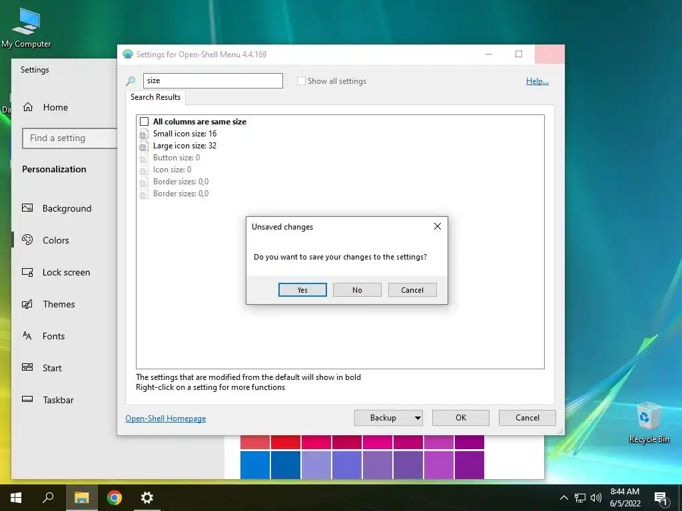
Task: Click OK in the Open-Shell settings window
Action: (461, 418)
